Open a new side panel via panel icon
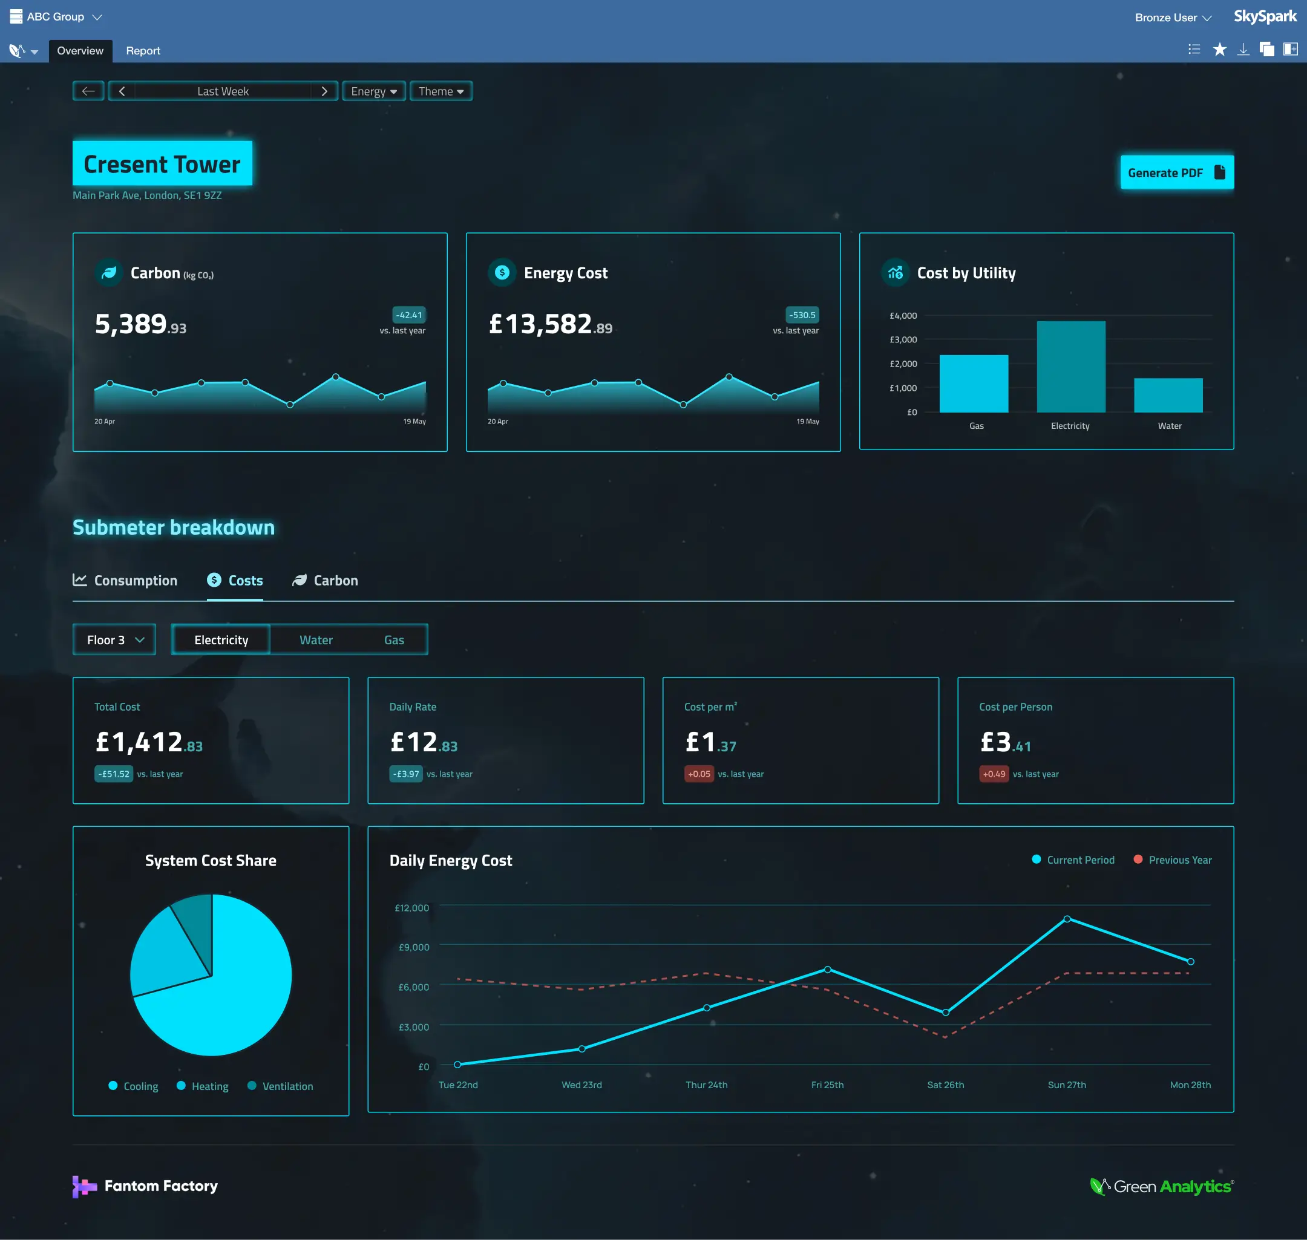 1291,49
